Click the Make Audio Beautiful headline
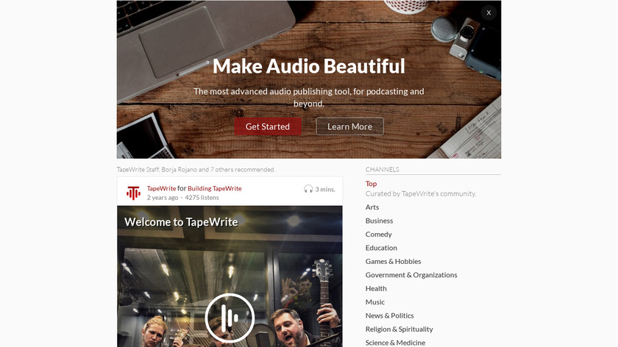The width and height of the screenshot is (618, 347). tap(309, 66)
